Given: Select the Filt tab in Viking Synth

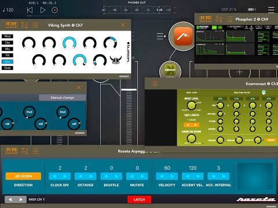Looking at the screenshot, I should pos(8,55).
